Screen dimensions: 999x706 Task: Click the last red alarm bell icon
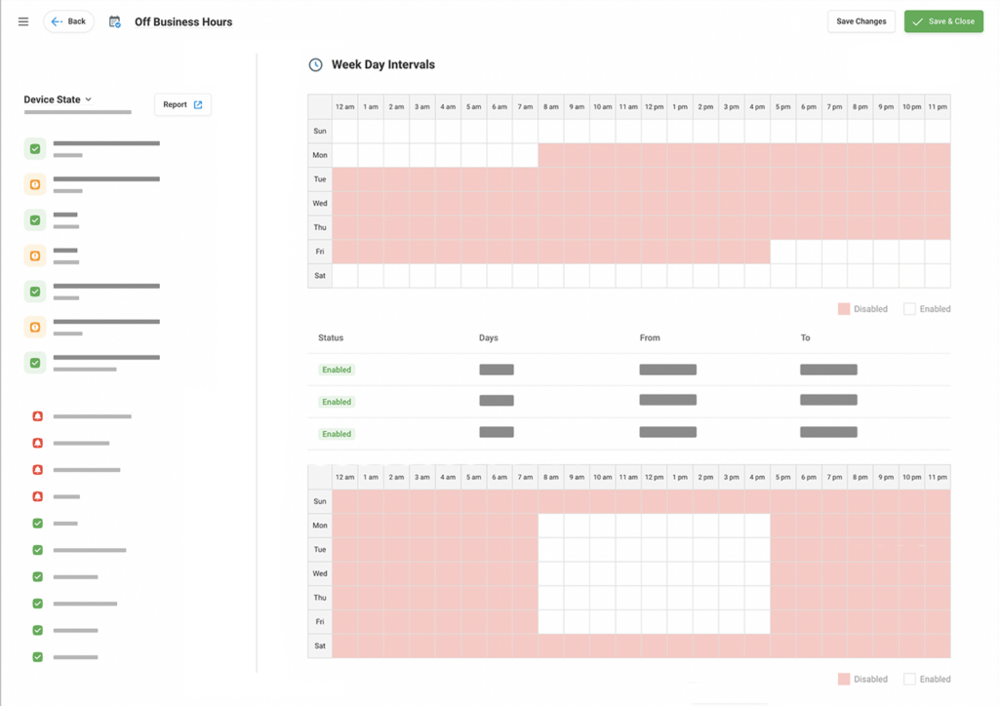(38, 496)
